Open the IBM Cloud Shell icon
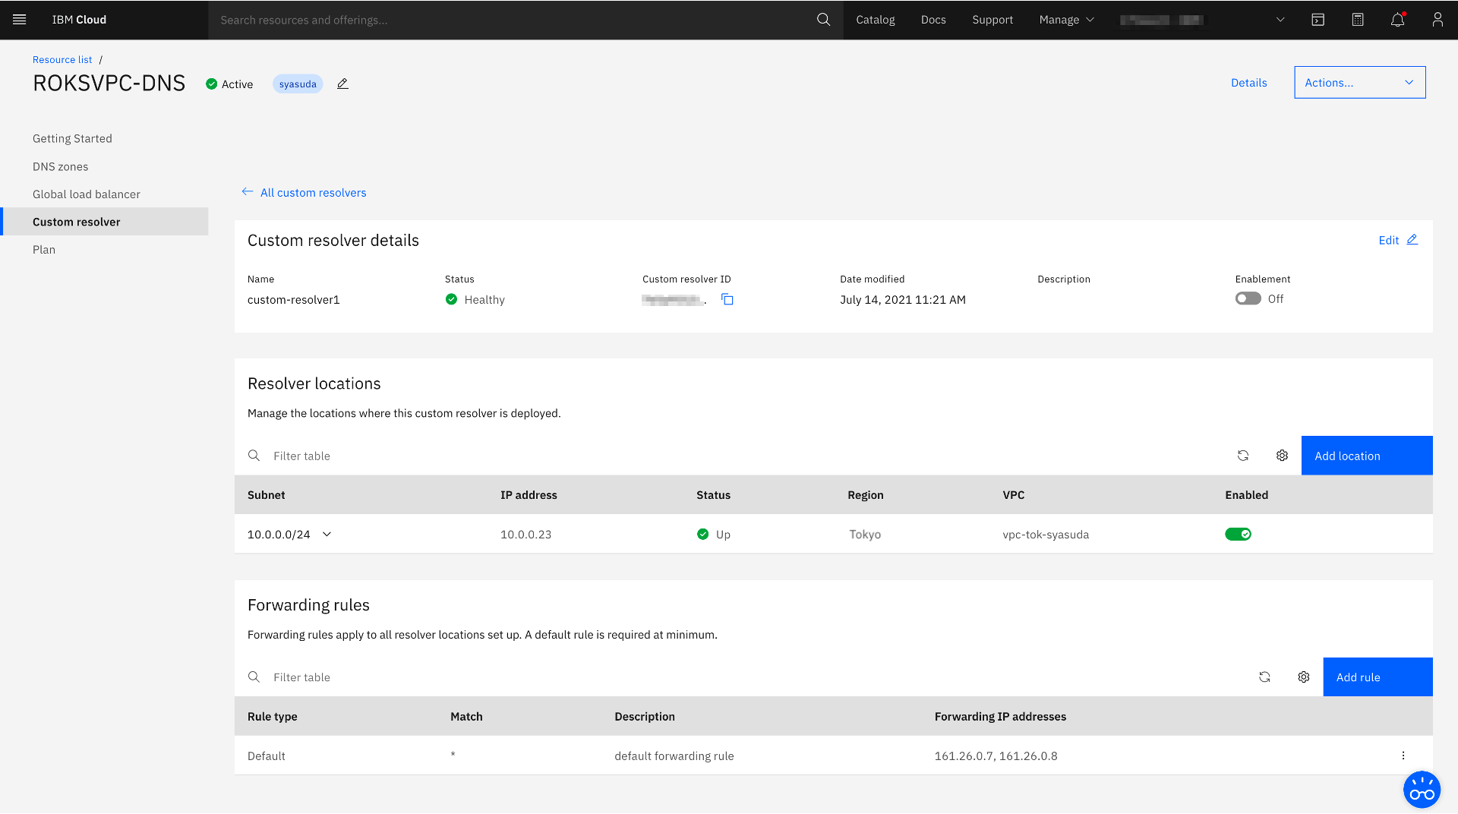Viewport: 1458px width, 814px height. click(1318, 20)
